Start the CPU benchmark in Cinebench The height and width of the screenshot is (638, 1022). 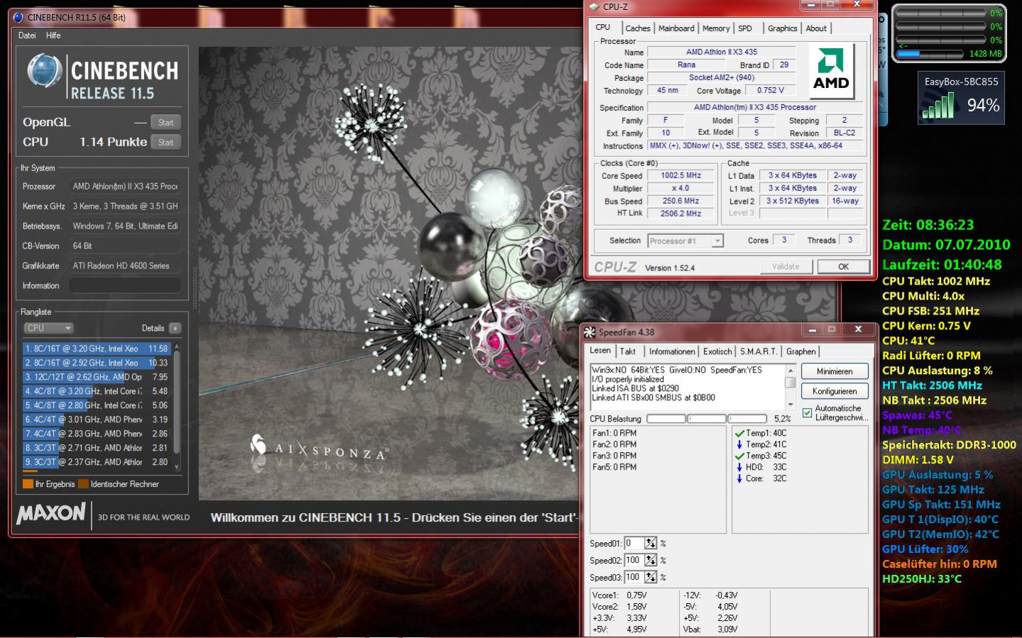tap(166, 142)
